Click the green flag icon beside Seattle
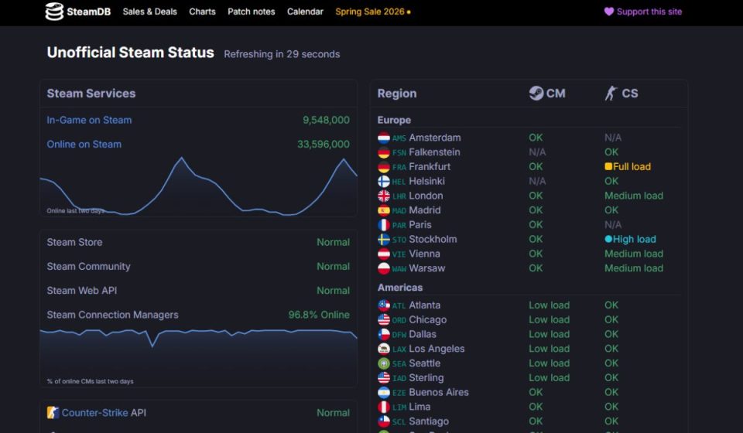The image size is (743, 433). [383, 363]
